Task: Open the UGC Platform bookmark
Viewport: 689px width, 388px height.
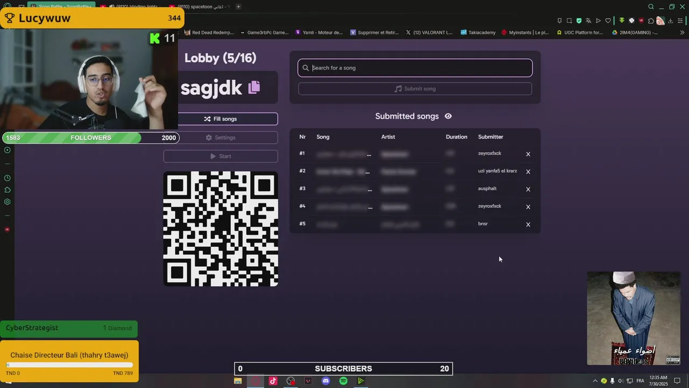Action: 580,32
